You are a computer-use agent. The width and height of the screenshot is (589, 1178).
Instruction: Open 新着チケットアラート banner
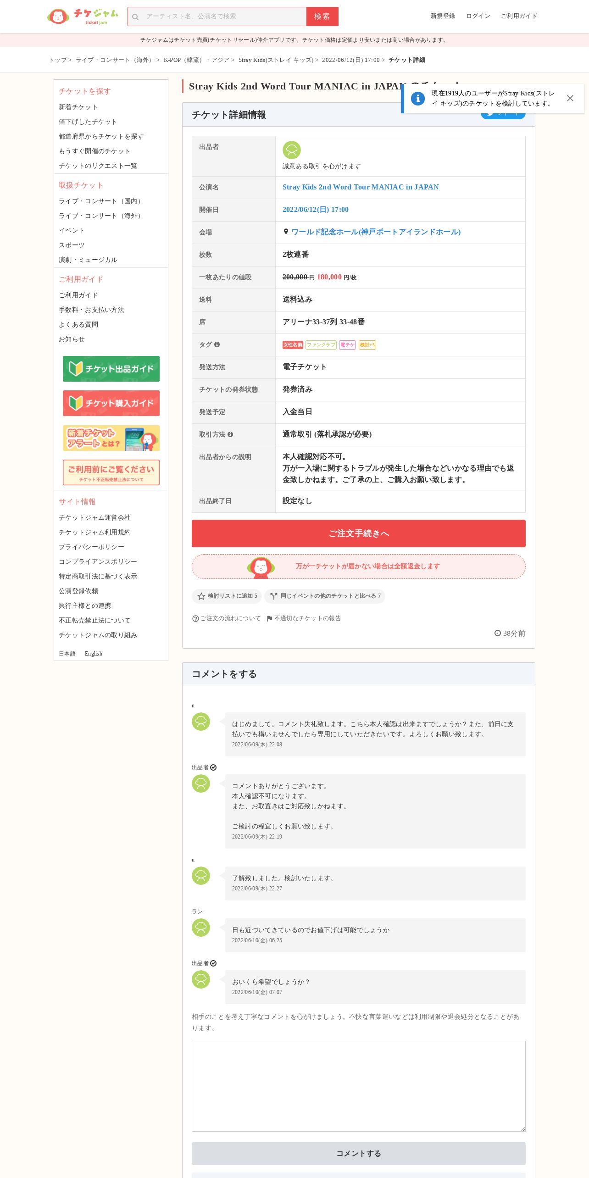click(x=111, y=438)
